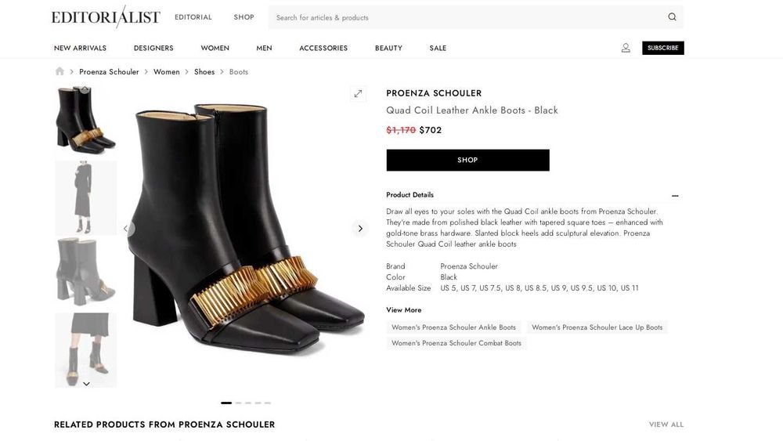The height and width of the screenshot is (441, 783).
Task: Open Women's Proenza Schouler Combat Boots link
Action: (456, 343)
